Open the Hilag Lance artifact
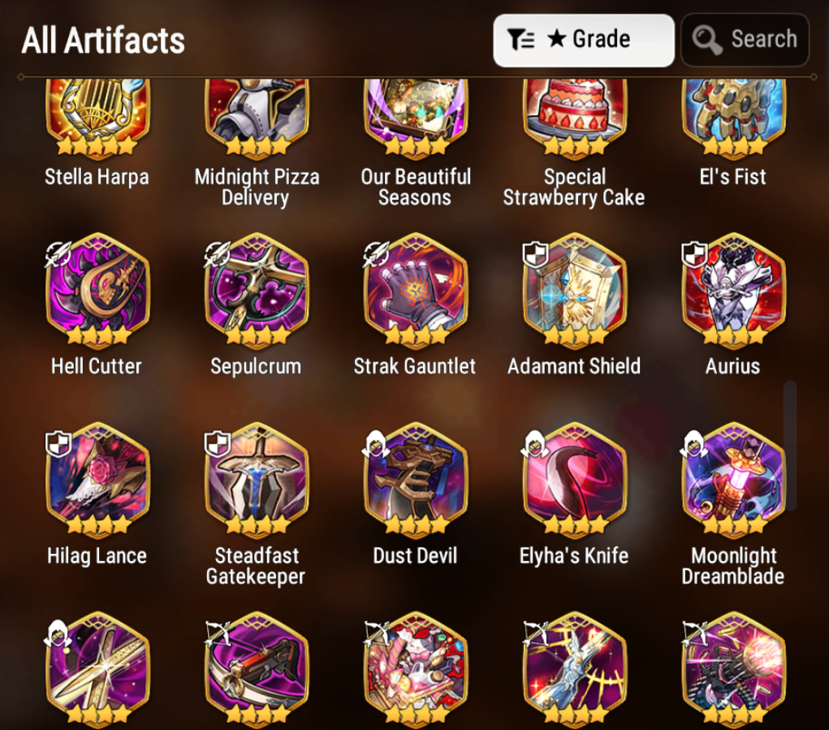 [x=97, y=480]
